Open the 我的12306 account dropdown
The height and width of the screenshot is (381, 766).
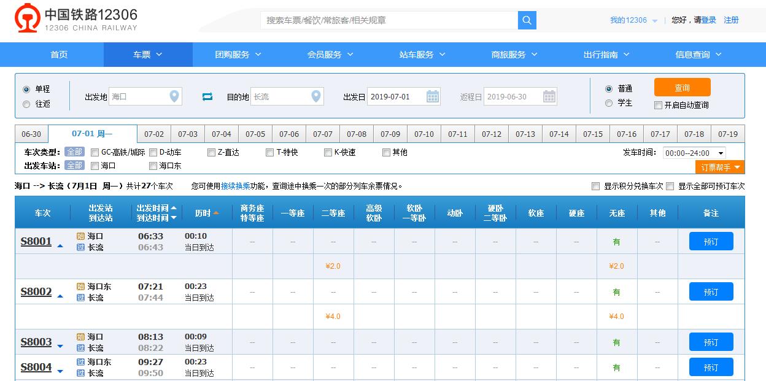click(633, 20)
